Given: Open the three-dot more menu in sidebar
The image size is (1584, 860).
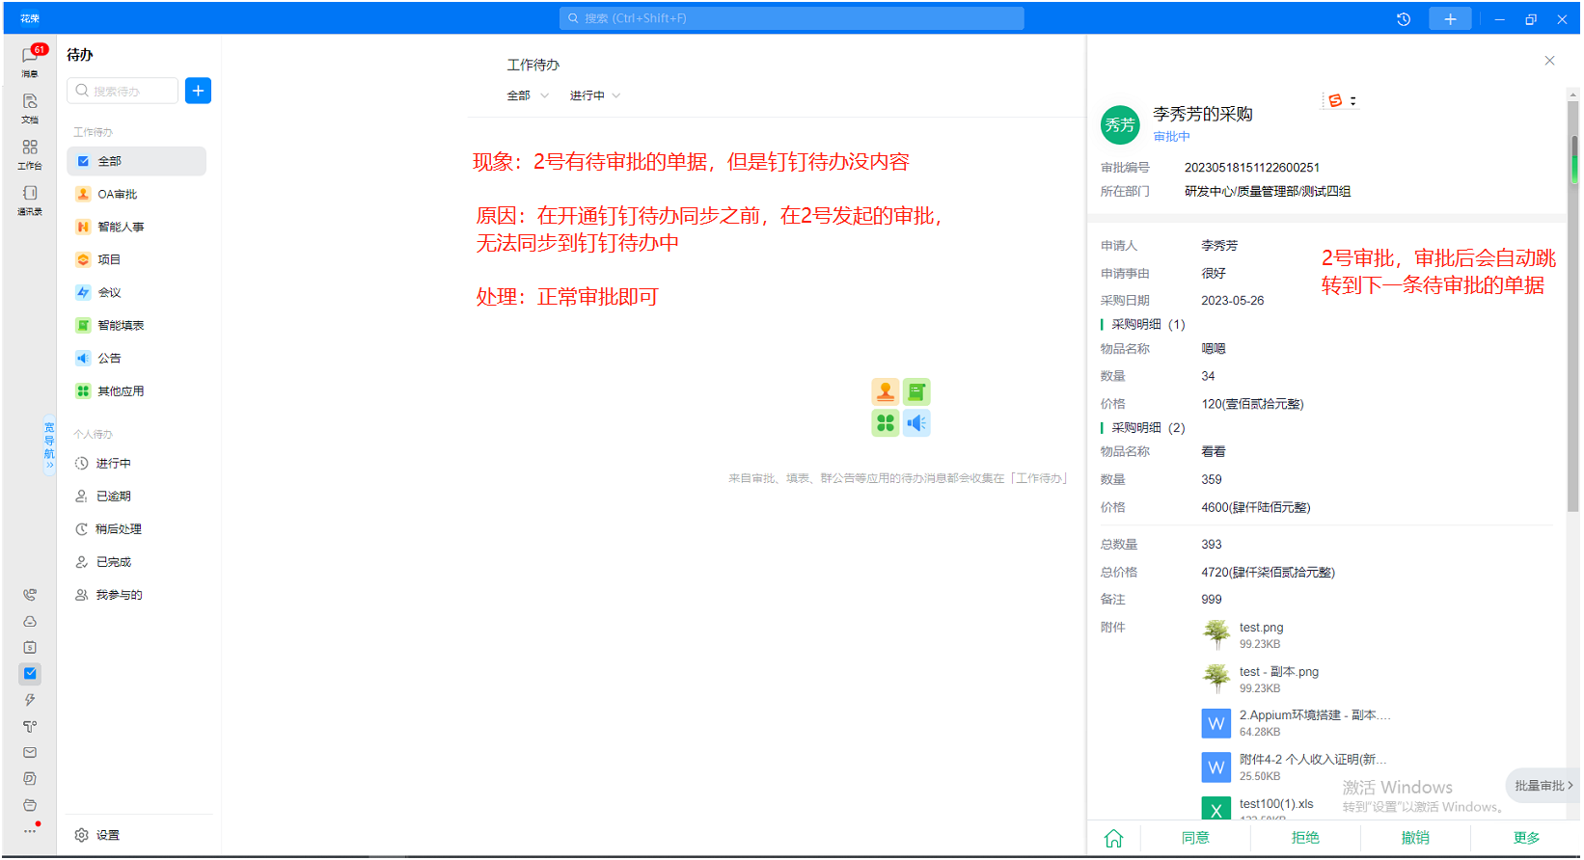Looking at the screenshot, I should coord(30,830).
